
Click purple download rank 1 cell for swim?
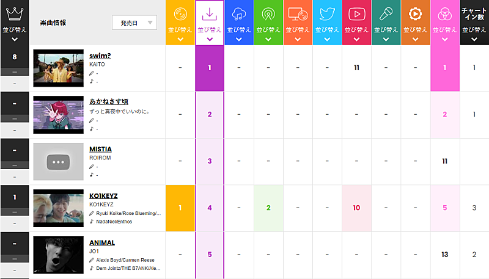[210, 68]
